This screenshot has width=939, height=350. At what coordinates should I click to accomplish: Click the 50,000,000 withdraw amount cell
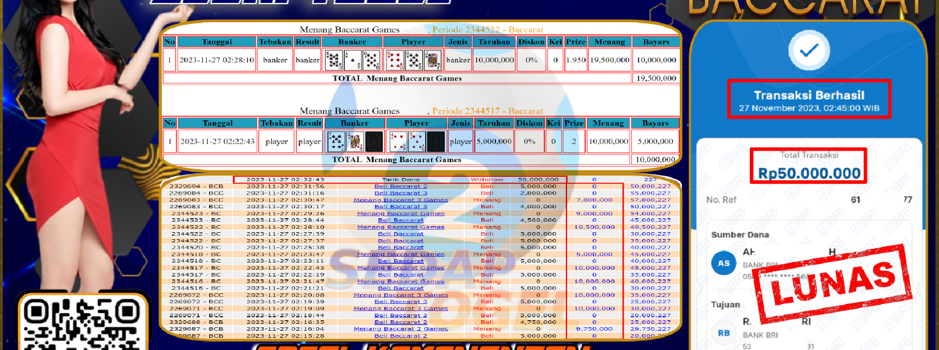pyautogui.click(x=538, y=180)
